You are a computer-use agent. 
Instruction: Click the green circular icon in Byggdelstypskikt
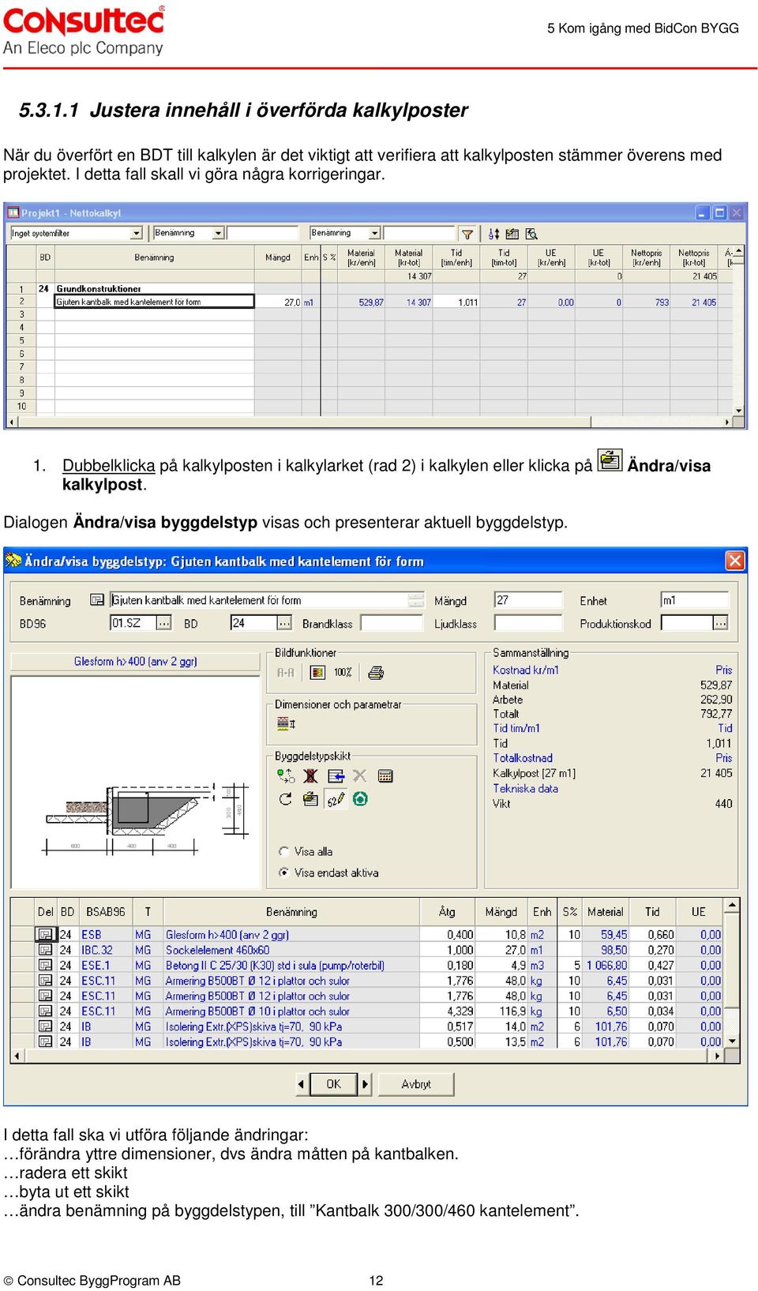(360, 799)
